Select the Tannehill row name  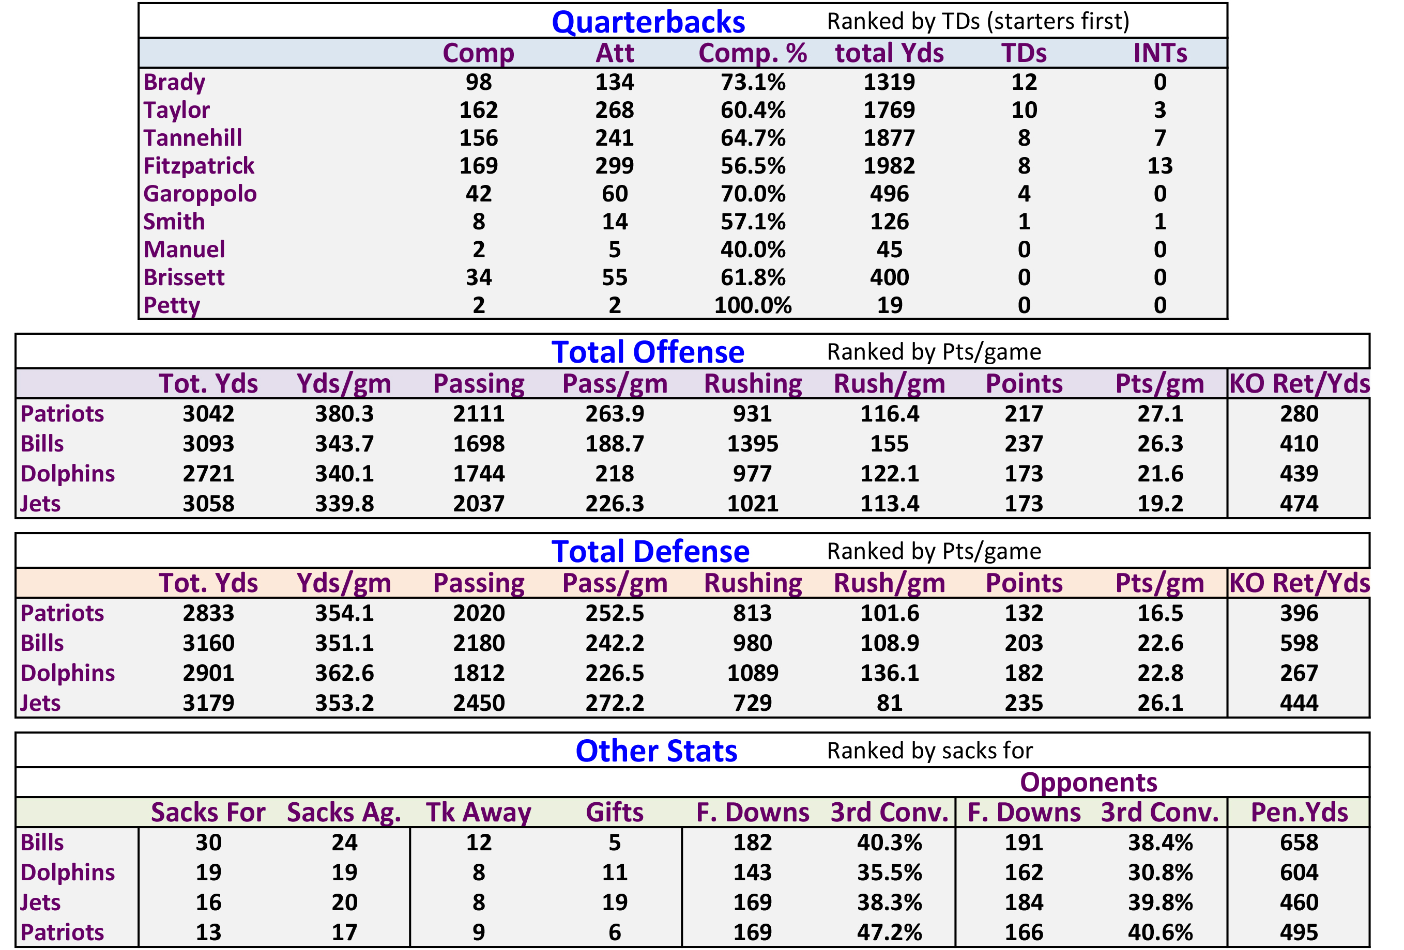pos(192,137)
